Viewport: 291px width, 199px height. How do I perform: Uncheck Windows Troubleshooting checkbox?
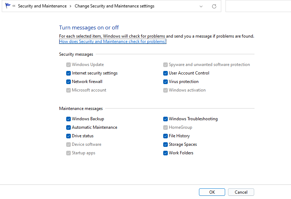click(165, 119)
